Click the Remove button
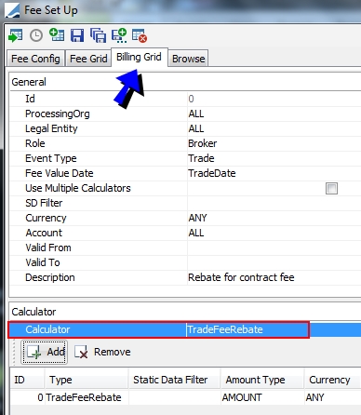Image resolution: width=361 pixels, height=415 pixels. (x=102, y=352)
